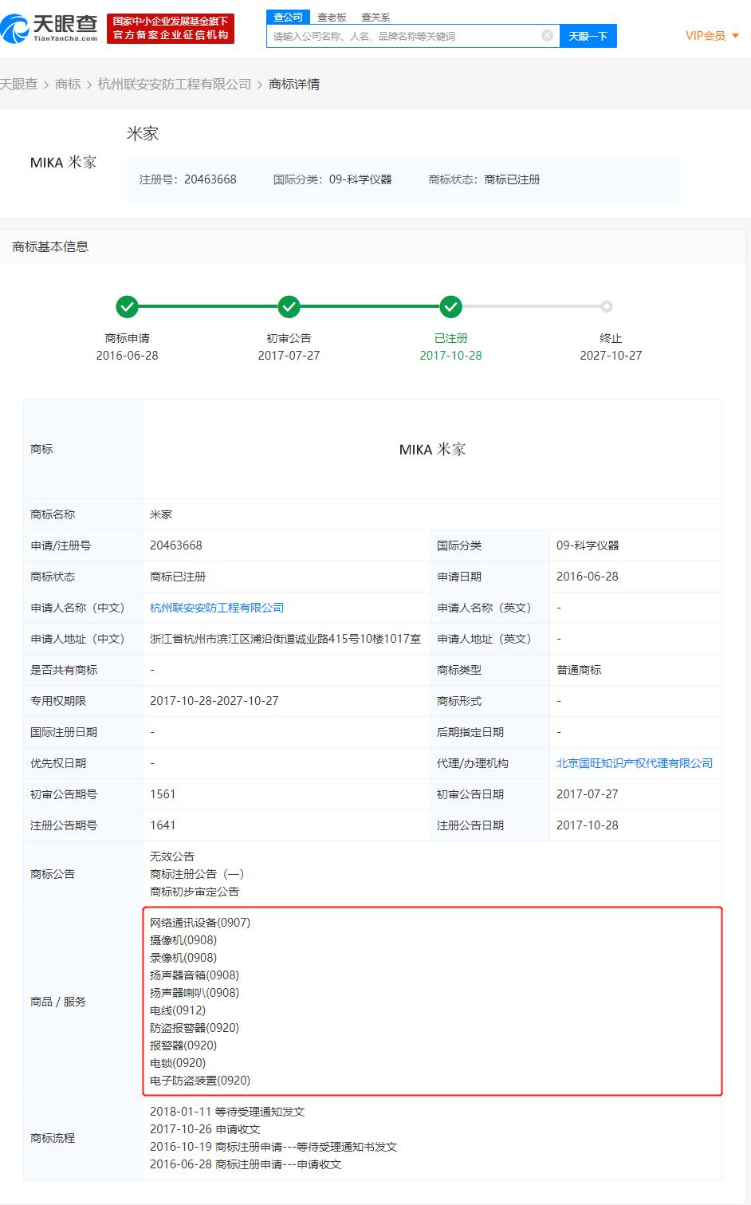This screenshot has width=751, height=1205.
Task: Open agency link 北京国旺知识产权代理有限公司
Action: 635,763
